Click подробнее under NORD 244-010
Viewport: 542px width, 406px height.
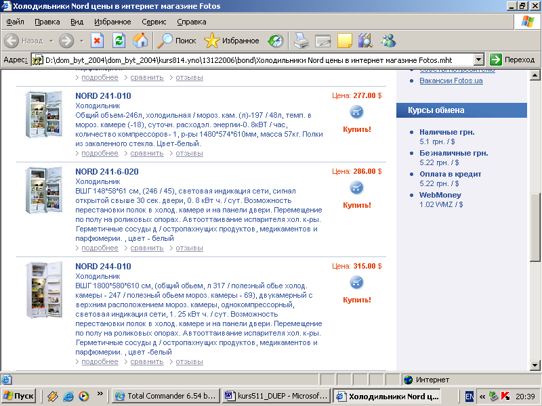[x=100, y=362]
